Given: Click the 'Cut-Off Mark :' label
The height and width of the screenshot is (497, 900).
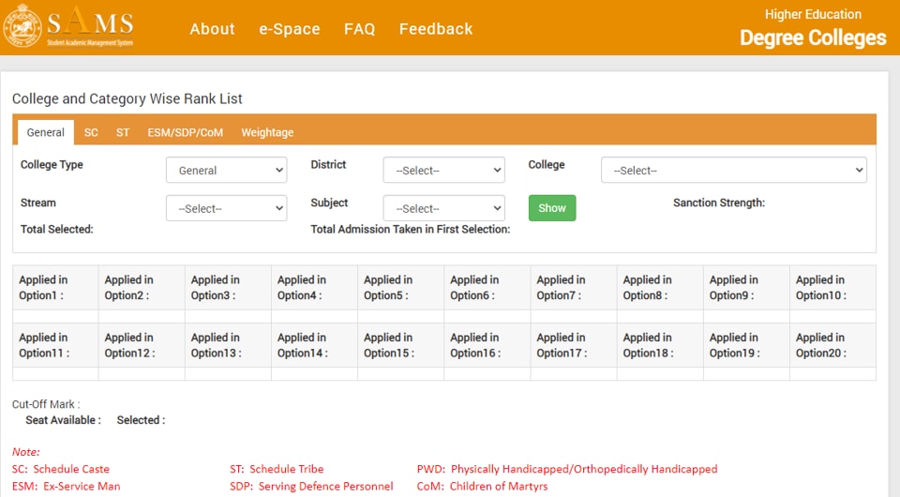Looking at the screenshot, I should tap(46, 404).
